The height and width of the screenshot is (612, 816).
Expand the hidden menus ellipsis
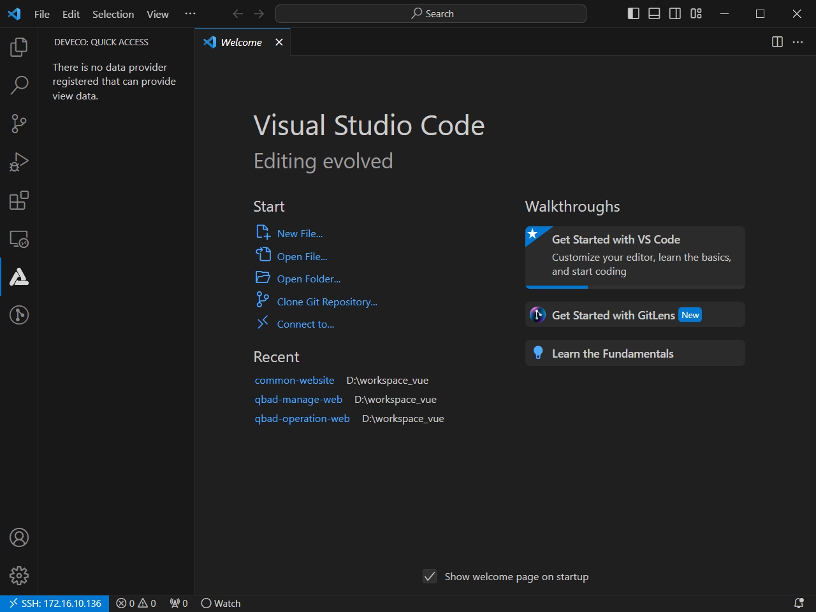pos(190,14)
